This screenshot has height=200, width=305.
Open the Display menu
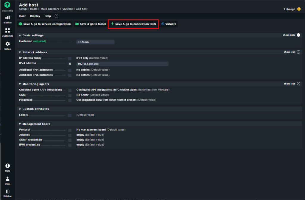click(x=35, y=16)
